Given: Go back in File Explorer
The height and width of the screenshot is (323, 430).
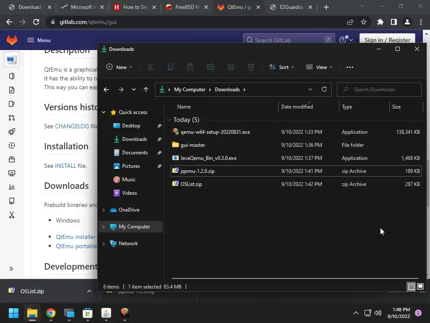Looking at the screenshot, I should click(x=106, y=90).
